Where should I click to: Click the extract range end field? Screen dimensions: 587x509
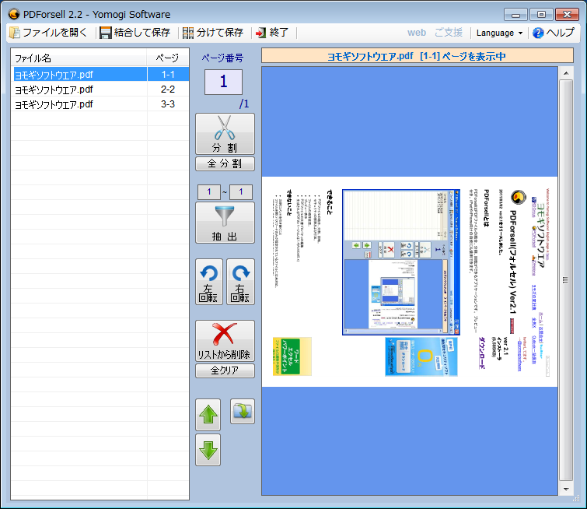[x=241, y=192]
